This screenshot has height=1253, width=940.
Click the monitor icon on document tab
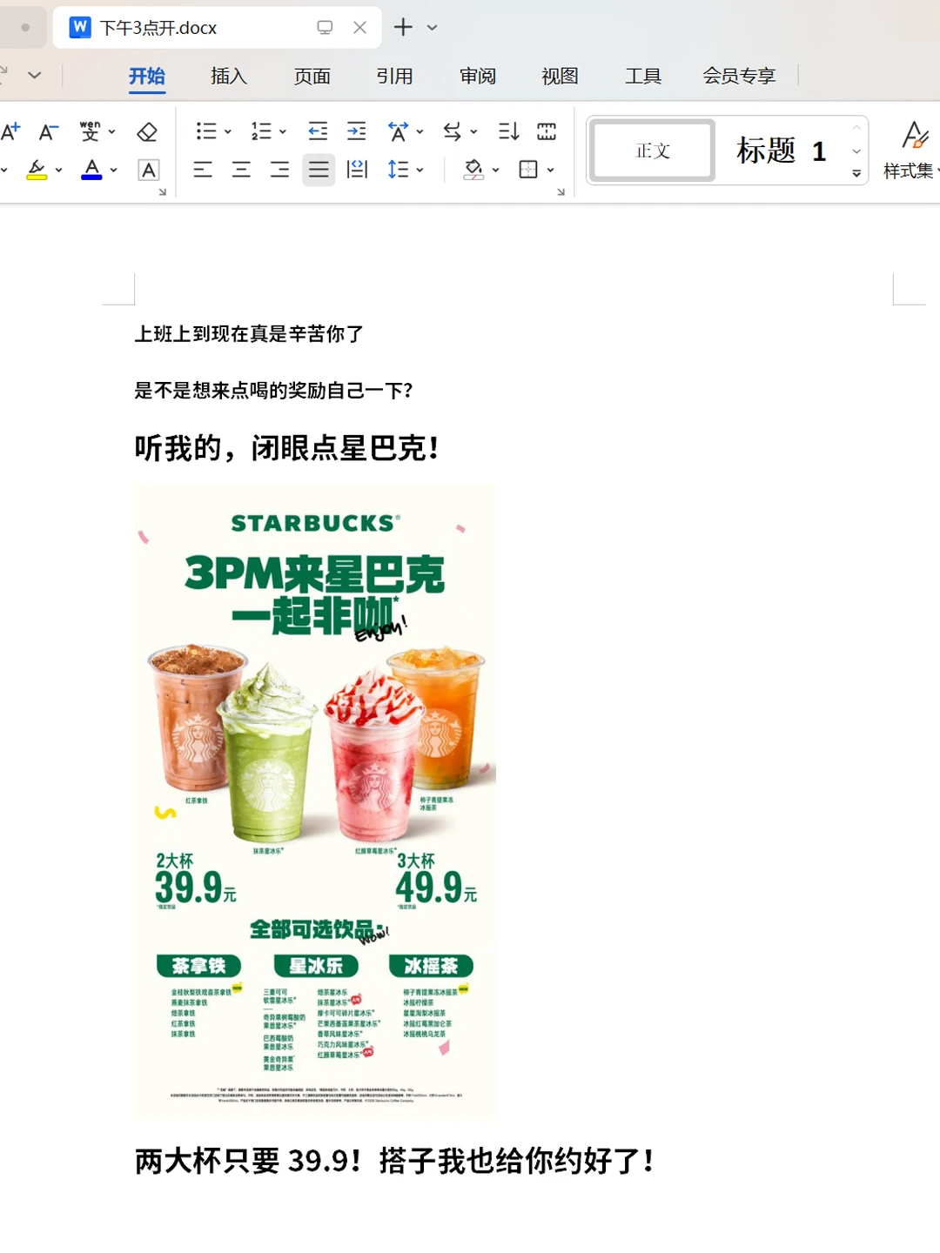325,28
